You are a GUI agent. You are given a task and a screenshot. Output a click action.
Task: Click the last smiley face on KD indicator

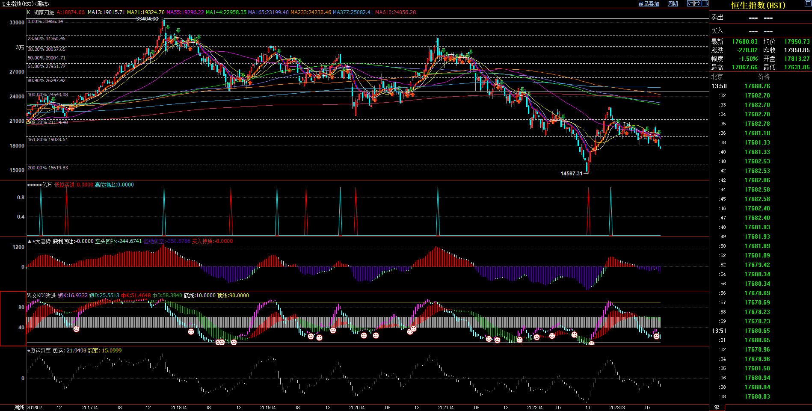pyautogui.click(x=656, y=336)
